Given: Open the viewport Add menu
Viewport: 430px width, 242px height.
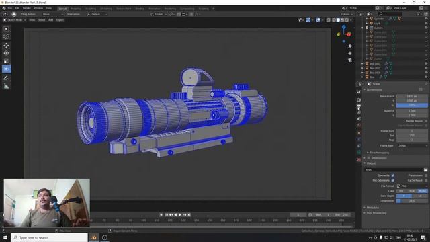Looking at the screenshot, I should pyautogui.click(x=51, y=20).
